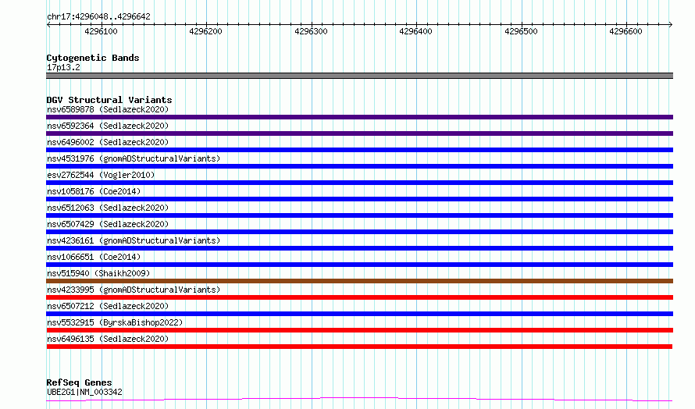Select the brown bar for nsv515940

359,281
